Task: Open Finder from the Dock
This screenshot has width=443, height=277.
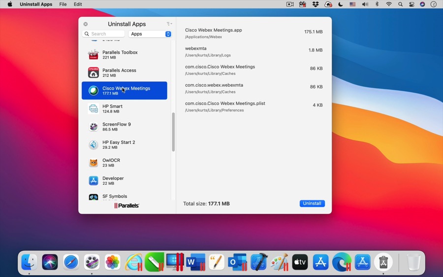Action: [x=29, y=262]
